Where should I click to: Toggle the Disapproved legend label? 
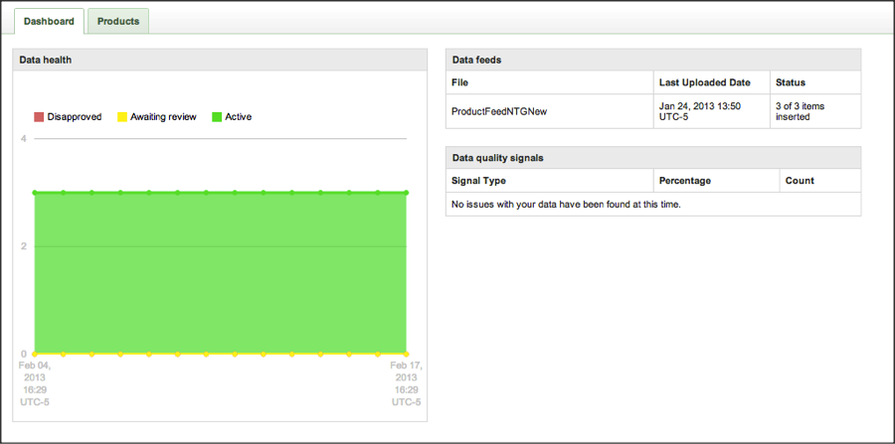pyautogui.click(x=75, y=117)
